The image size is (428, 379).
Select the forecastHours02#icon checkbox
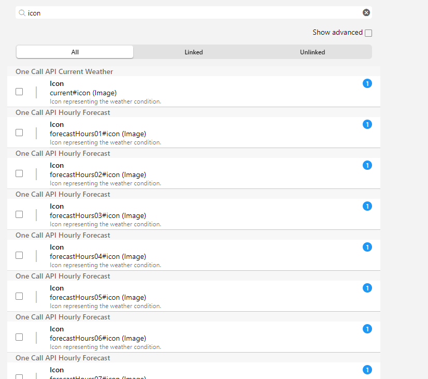19,173
